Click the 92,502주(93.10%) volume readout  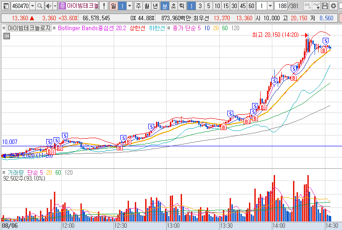click(x=24, y=178)
